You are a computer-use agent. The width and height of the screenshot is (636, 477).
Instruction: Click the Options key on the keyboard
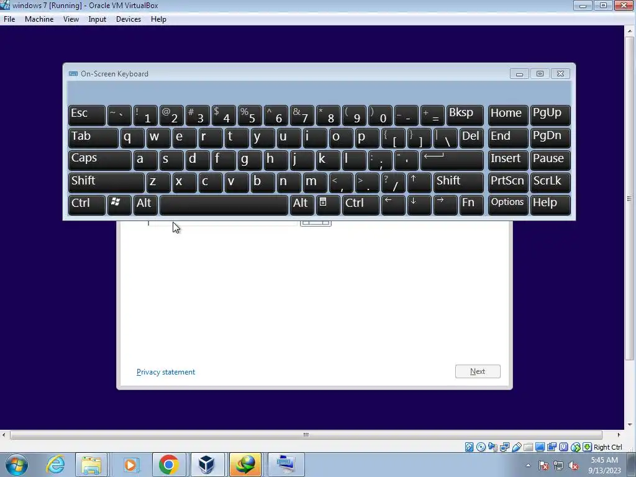point(508,204)
